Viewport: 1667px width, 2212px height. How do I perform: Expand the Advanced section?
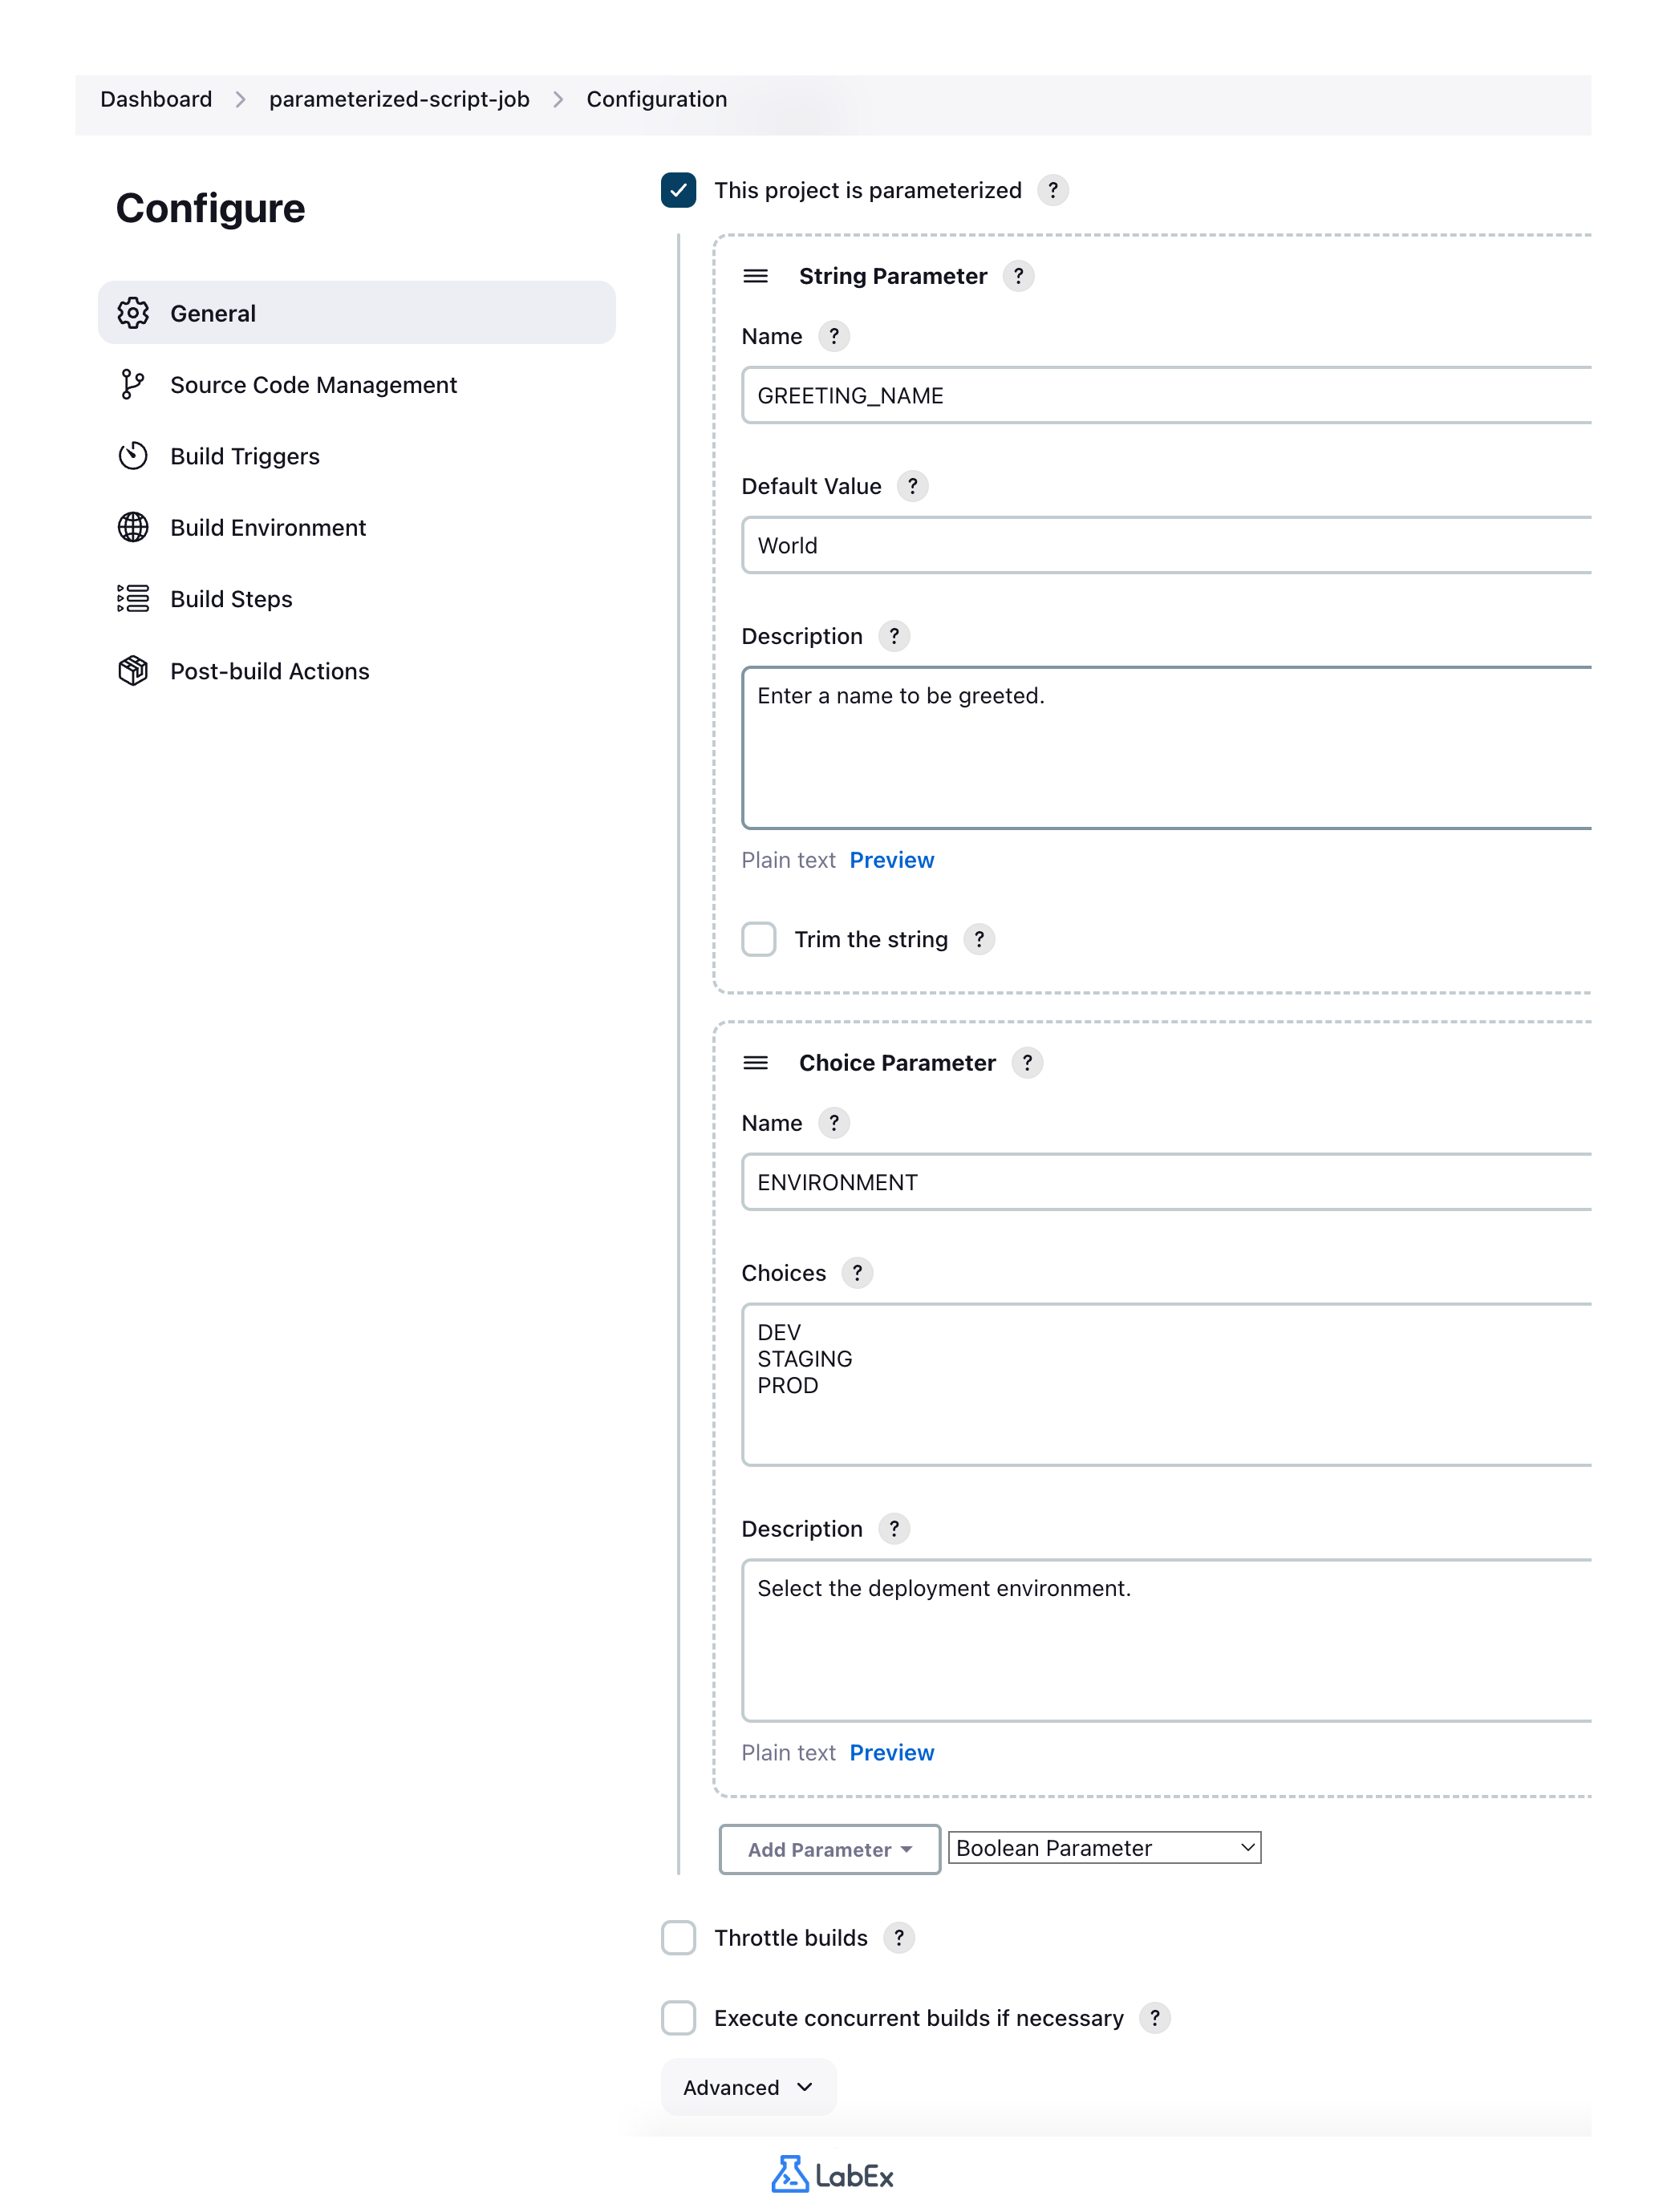click(x=748, y=2087)
